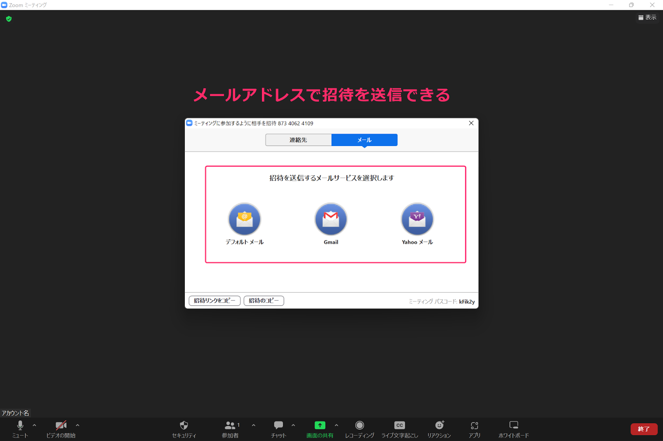Expand the screen share options arrow
Viewport: 663px width, 441px height.
pos(336,425)
